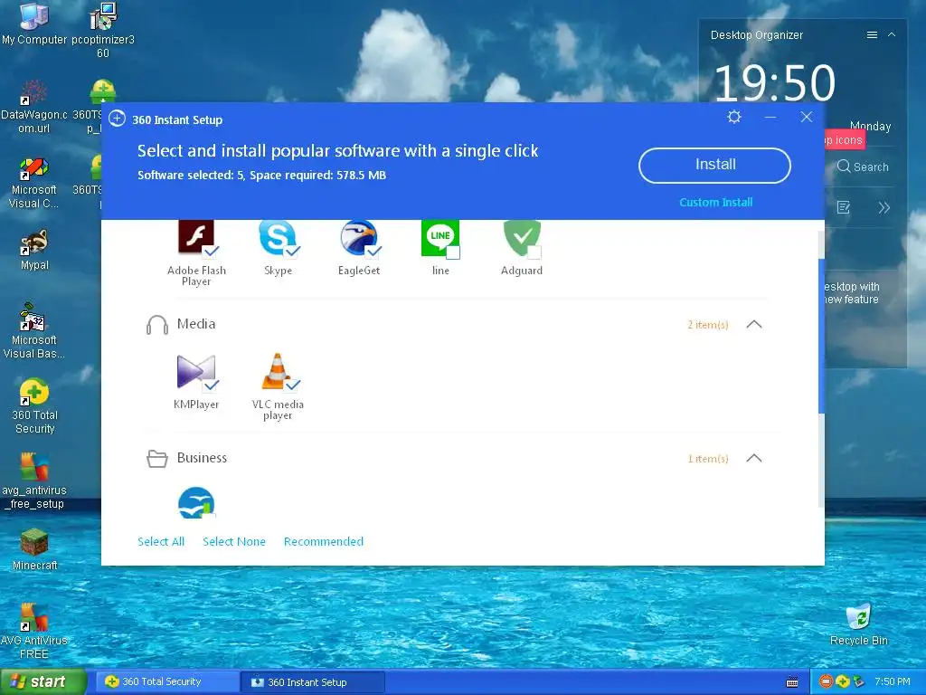Click the EagleGet eagle icon
The image size is (926, 695).
click(358, 237)
